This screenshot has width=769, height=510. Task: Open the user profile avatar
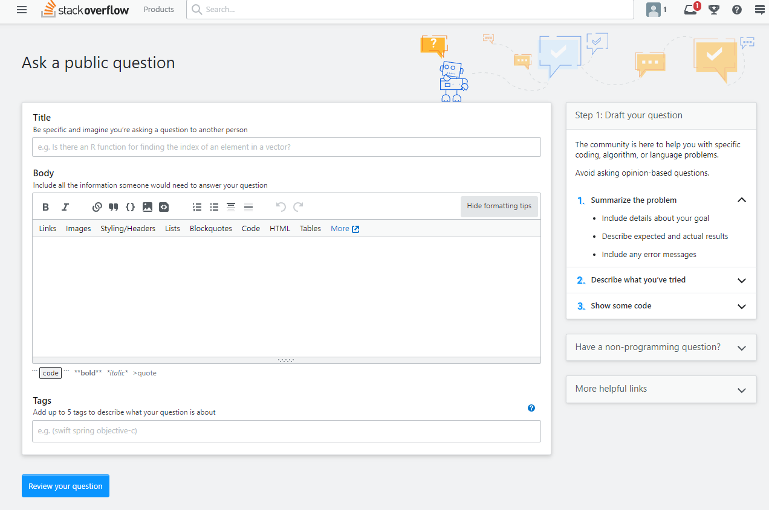tap(653, 10)
